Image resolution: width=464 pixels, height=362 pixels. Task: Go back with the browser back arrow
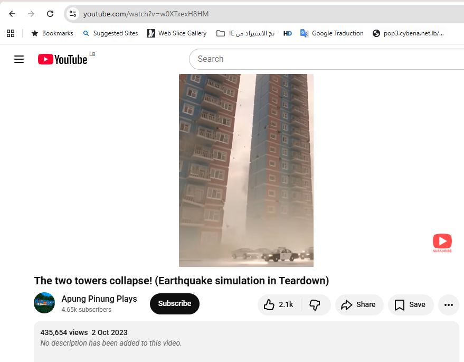coord(12,14)
